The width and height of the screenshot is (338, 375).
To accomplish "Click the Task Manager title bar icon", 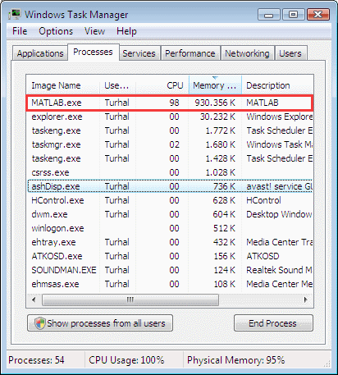I will tap(15, 15).
